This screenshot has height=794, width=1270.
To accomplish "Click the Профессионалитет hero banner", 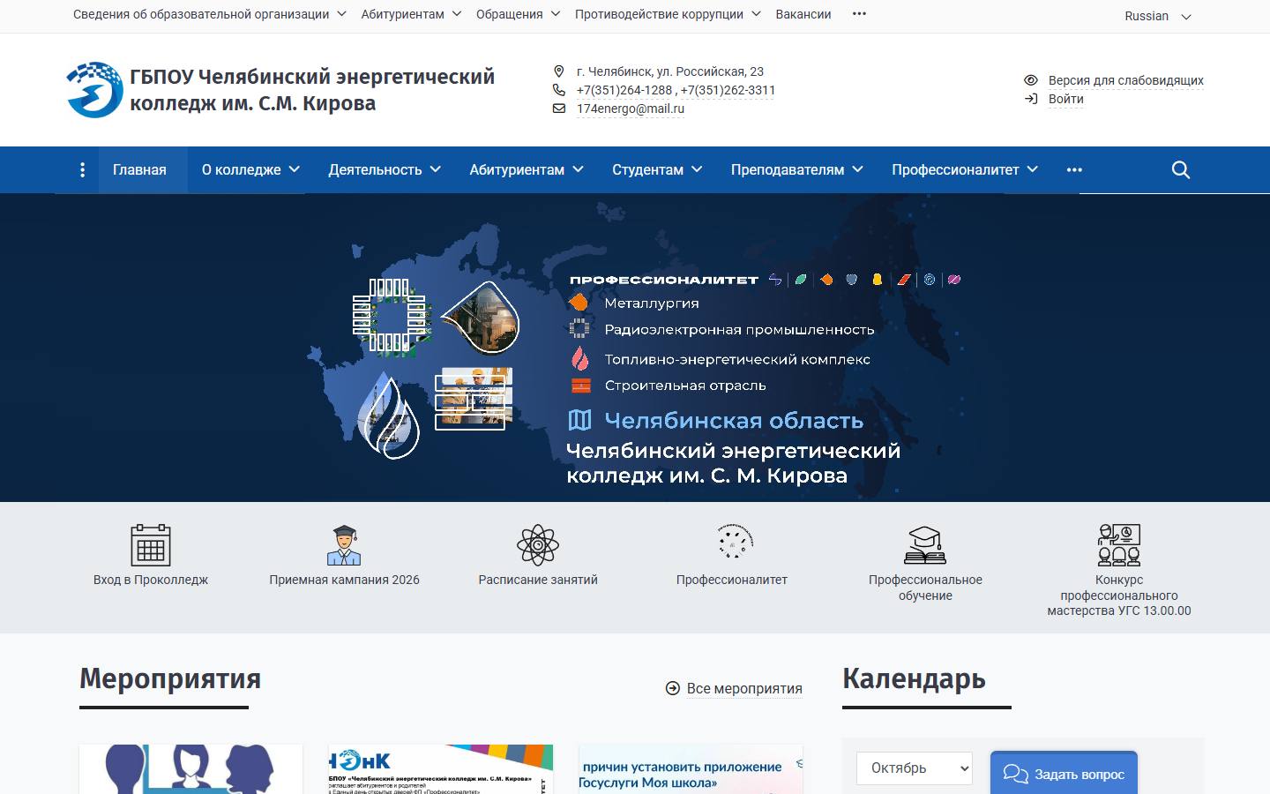I will [x=635, y=348].
